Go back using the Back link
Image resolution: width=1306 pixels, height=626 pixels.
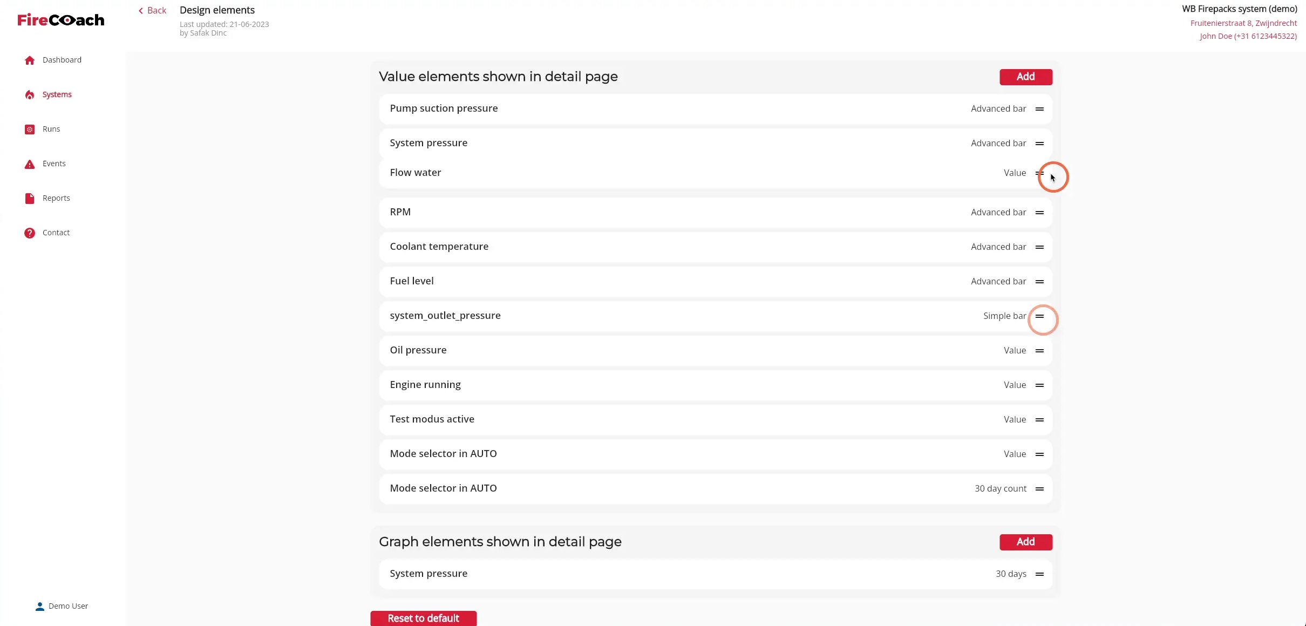coord(152,10)
